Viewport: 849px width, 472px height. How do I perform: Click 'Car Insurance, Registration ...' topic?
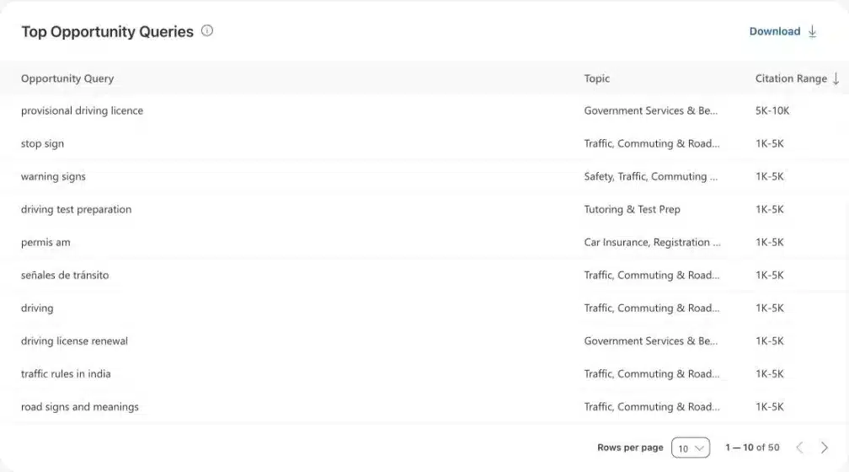pos(652,242)
